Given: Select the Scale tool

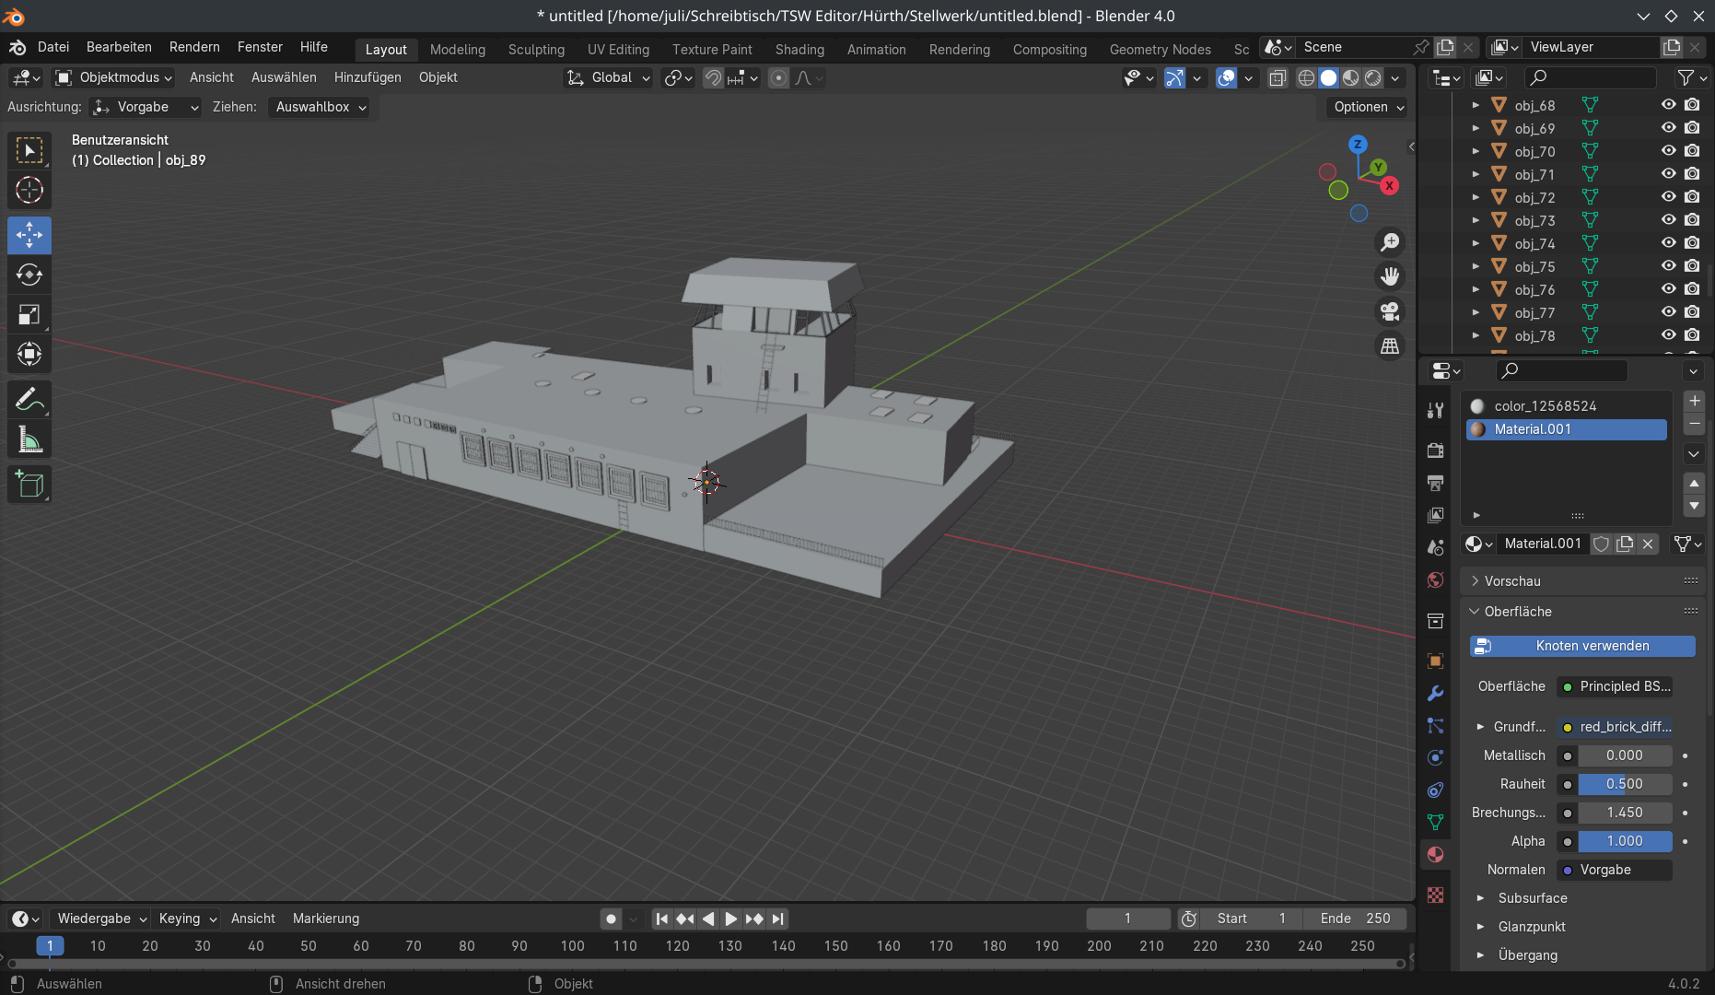Looking at the screenshot, I should [x=29, y=315].
